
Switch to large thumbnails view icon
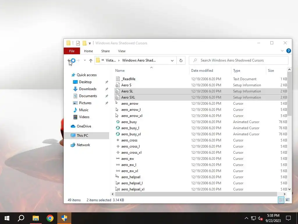point(288,200)
